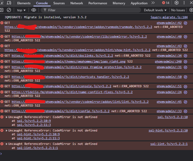The image size is (193, 161).
Task: Open the sql.js?v=5.2.2:10 source link
Action: [x=173, y=117]
